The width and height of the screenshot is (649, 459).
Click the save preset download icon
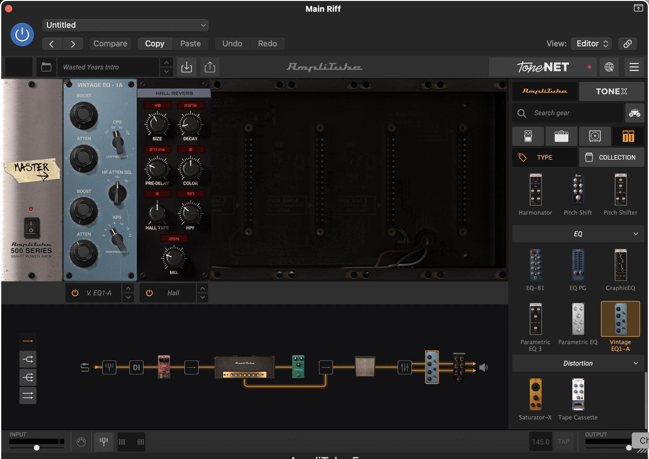pos(186,67)
